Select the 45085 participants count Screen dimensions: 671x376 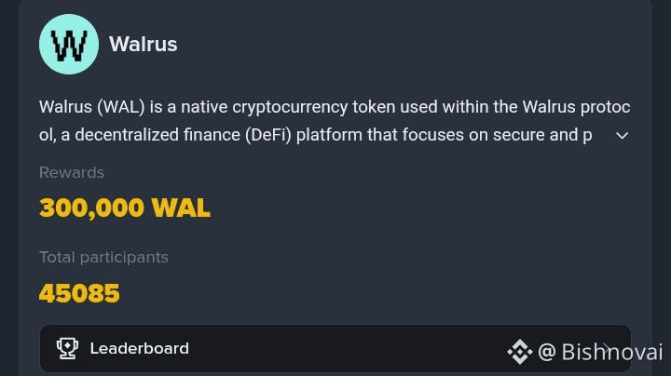[x=79, y=294]
